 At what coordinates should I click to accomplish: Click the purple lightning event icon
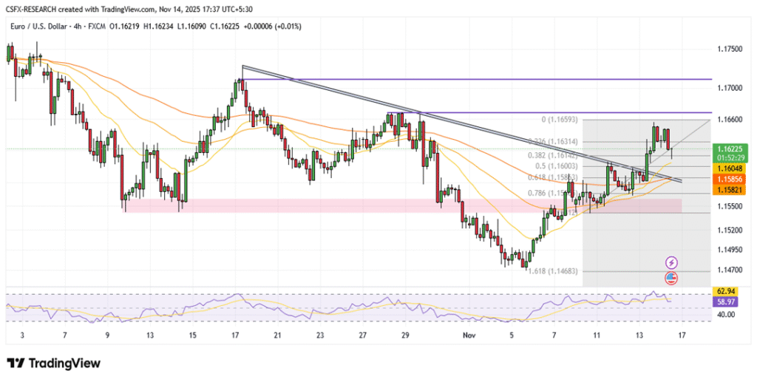(671, 262)
